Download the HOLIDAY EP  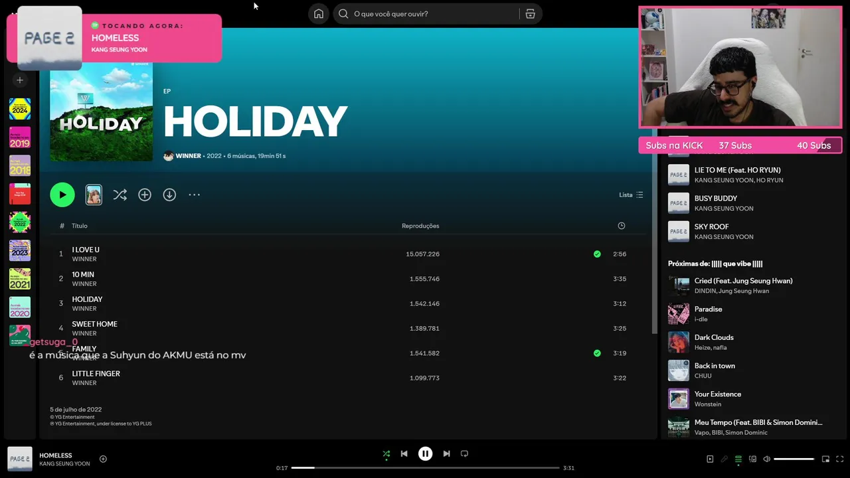(x=169, y=195)
